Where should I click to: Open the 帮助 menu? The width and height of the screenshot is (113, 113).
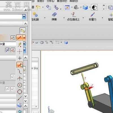[74, 1]
